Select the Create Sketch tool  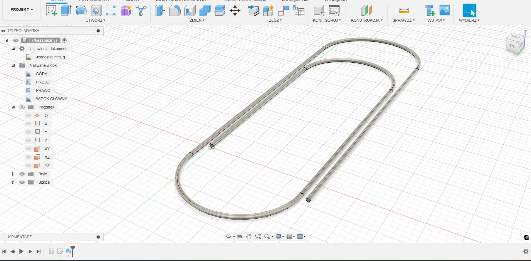(51, 11)
